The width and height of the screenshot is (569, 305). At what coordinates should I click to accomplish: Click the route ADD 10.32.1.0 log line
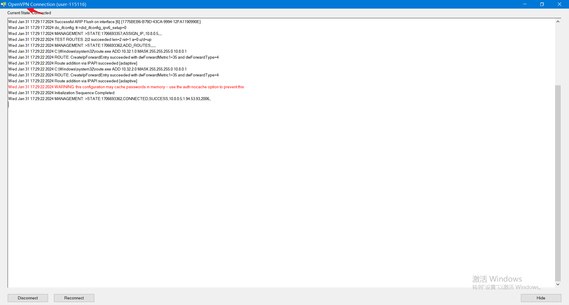click(98, 51)
